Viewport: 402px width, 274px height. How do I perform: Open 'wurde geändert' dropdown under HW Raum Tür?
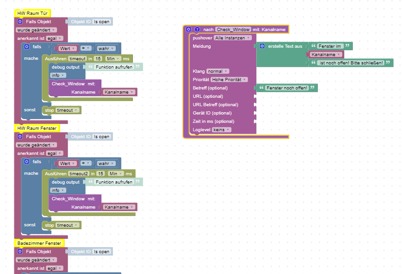tap(36, 30)
